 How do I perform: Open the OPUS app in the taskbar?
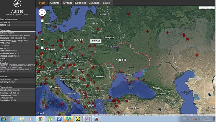(x=96, y=119)
